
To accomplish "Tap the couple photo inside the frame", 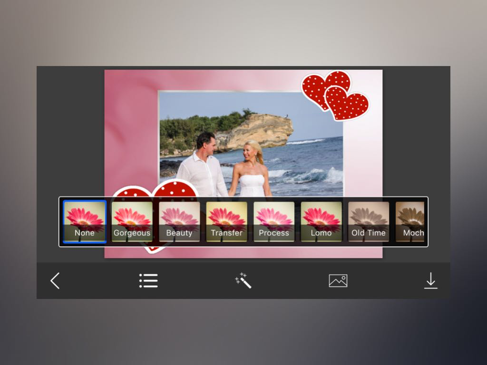I will 251,144.
